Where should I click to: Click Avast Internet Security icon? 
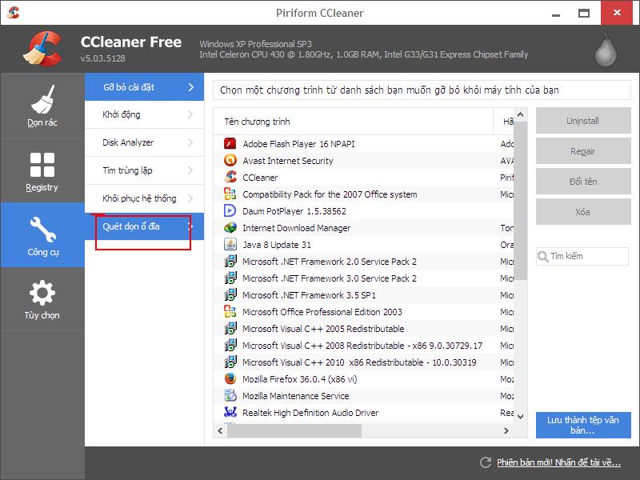pos(230,161)
